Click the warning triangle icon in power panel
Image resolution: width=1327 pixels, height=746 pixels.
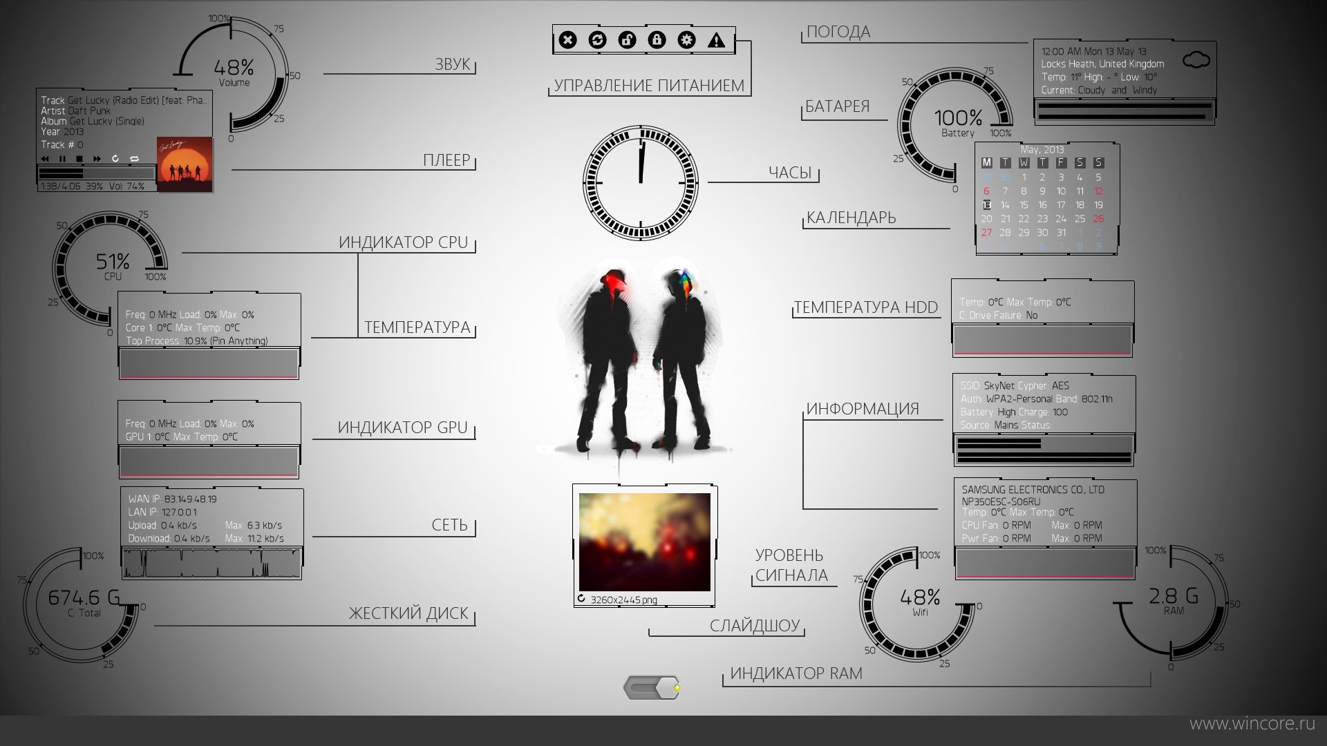[717, 40]
